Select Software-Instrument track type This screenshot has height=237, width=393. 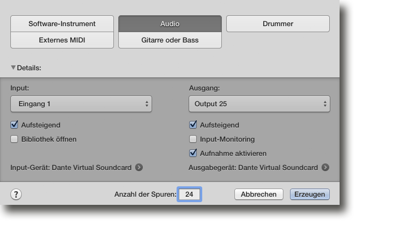(62, 24)
